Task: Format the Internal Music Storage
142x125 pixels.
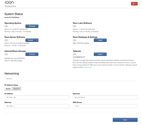Action: (x=32, y=54)
